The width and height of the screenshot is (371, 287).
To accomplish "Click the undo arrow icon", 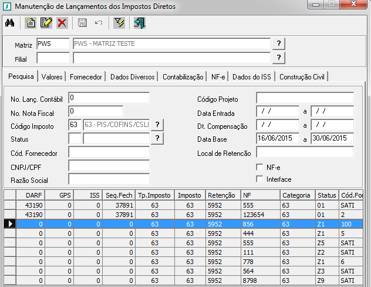I will click(x=98, y=23).
